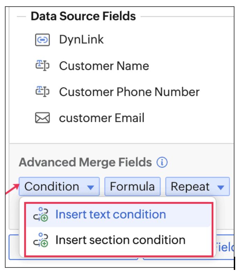
Task: Open the Condition dropdown button
Action: pyautogui.click(x=59, y=186)
